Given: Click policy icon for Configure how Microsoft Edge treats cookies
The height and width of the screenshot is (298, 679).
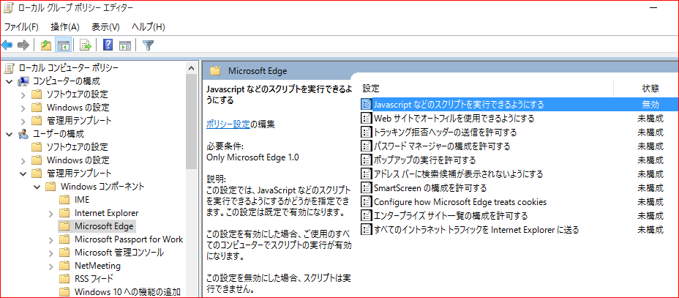Looking at the screenshot, I should click(367, 202).
